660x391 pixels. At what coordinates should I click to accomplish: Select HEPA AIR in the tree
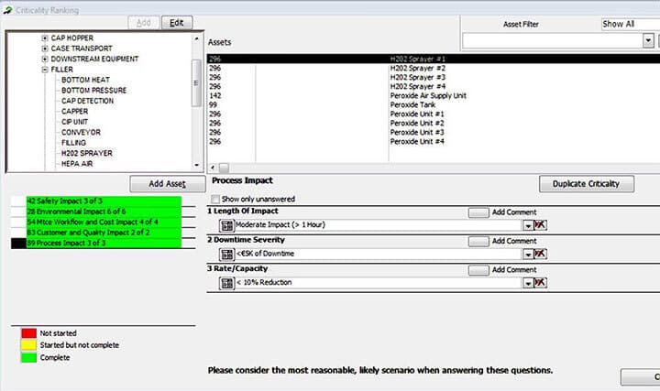click(x=77, y=164)
